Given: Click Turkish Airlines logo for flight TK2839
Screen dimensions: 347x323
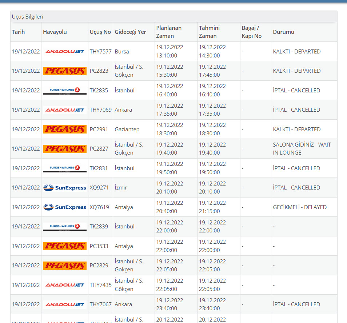Looking at the screenshot, I should (x=65, y=227).
